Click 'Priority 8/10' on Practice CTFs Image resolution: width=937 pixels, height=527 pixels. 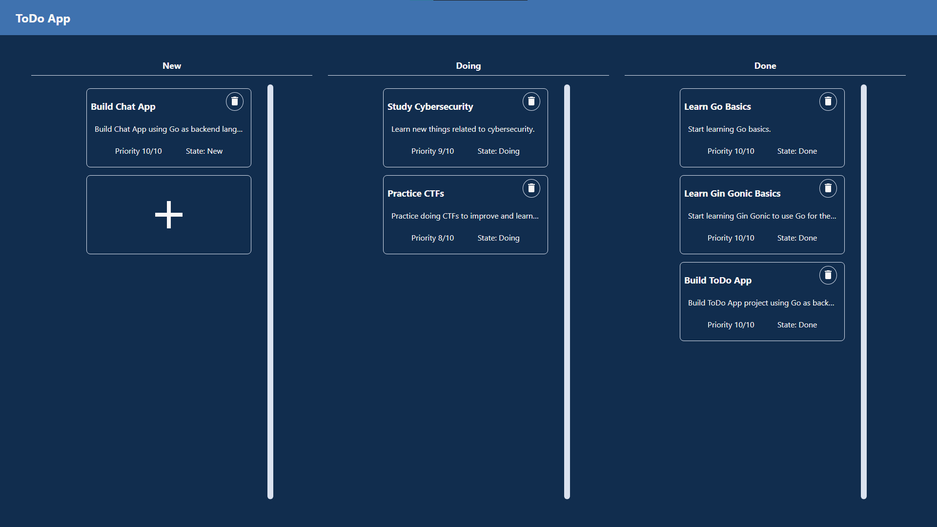[432, 238]
